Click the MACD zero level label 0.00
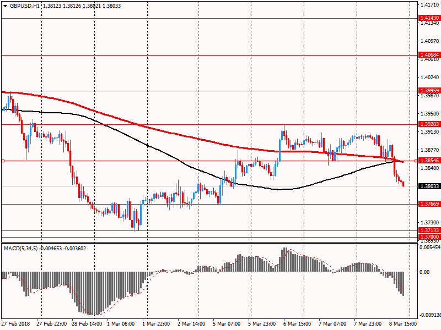 coord(424,272)
